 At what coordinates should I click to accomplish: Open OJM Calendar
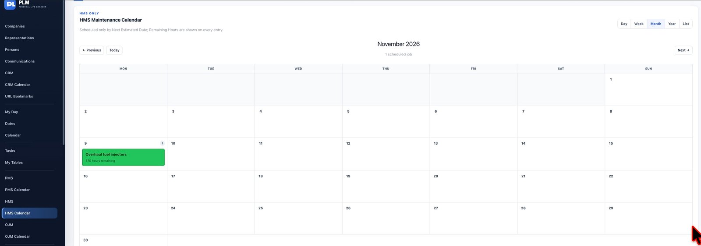point(18,236)
